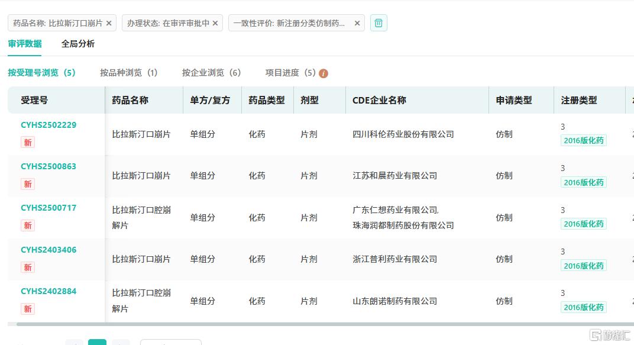Open acceptance number CYHS2403406
This screenshot has width=634, height=345.
(48, 250)
